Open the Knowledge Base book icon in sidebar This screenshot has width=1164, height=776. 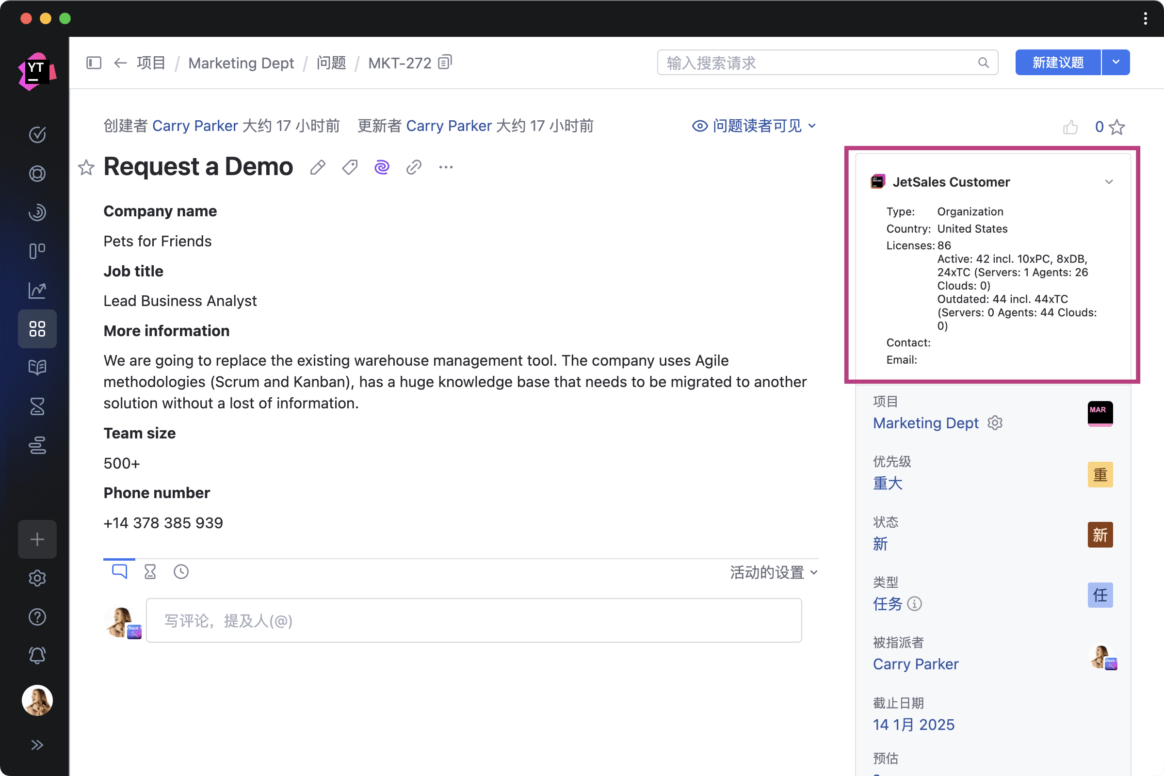pos(37,367)
